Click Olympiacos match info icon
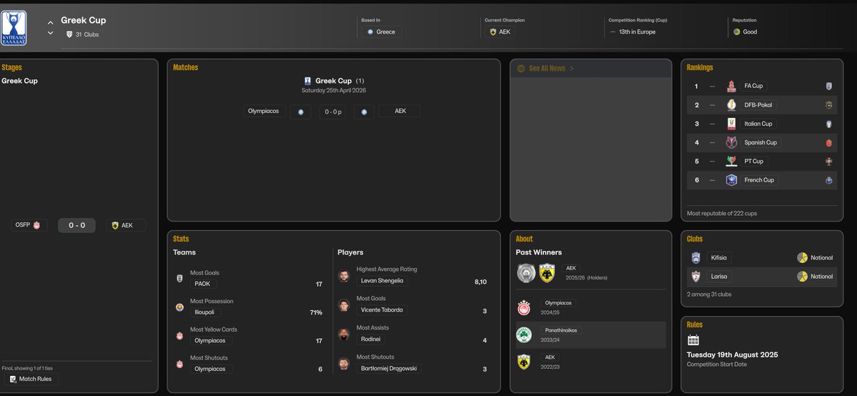This screenshot has height=396, width=857. (301, 112)
